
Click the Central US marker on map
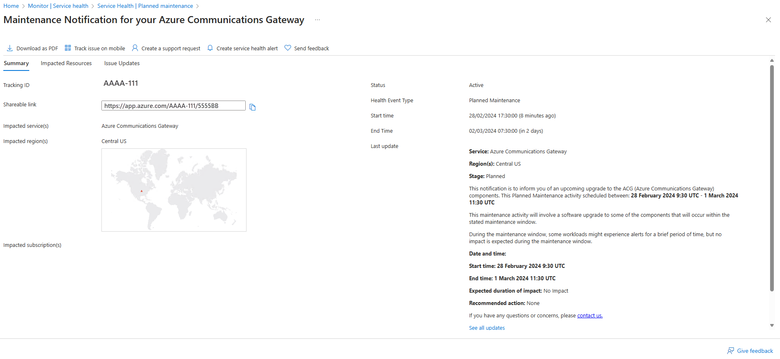coord(141,191)
